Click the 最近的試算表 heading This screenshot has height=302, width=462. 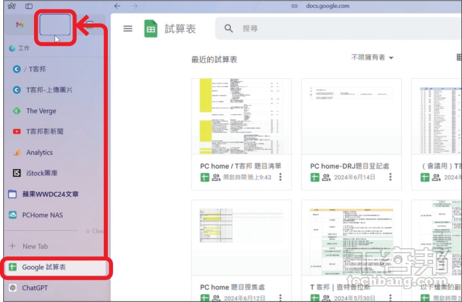tap(214, 60)
